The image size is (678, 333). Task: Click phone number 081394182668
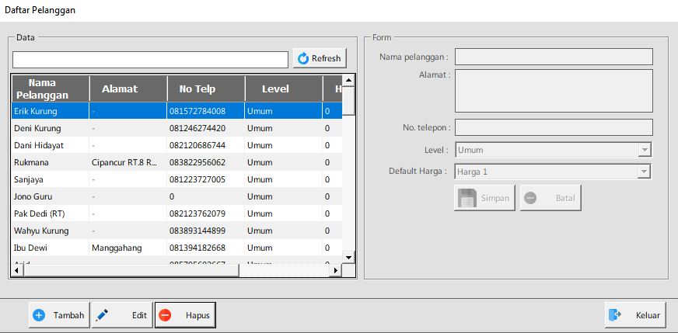[x=197, y=248]
